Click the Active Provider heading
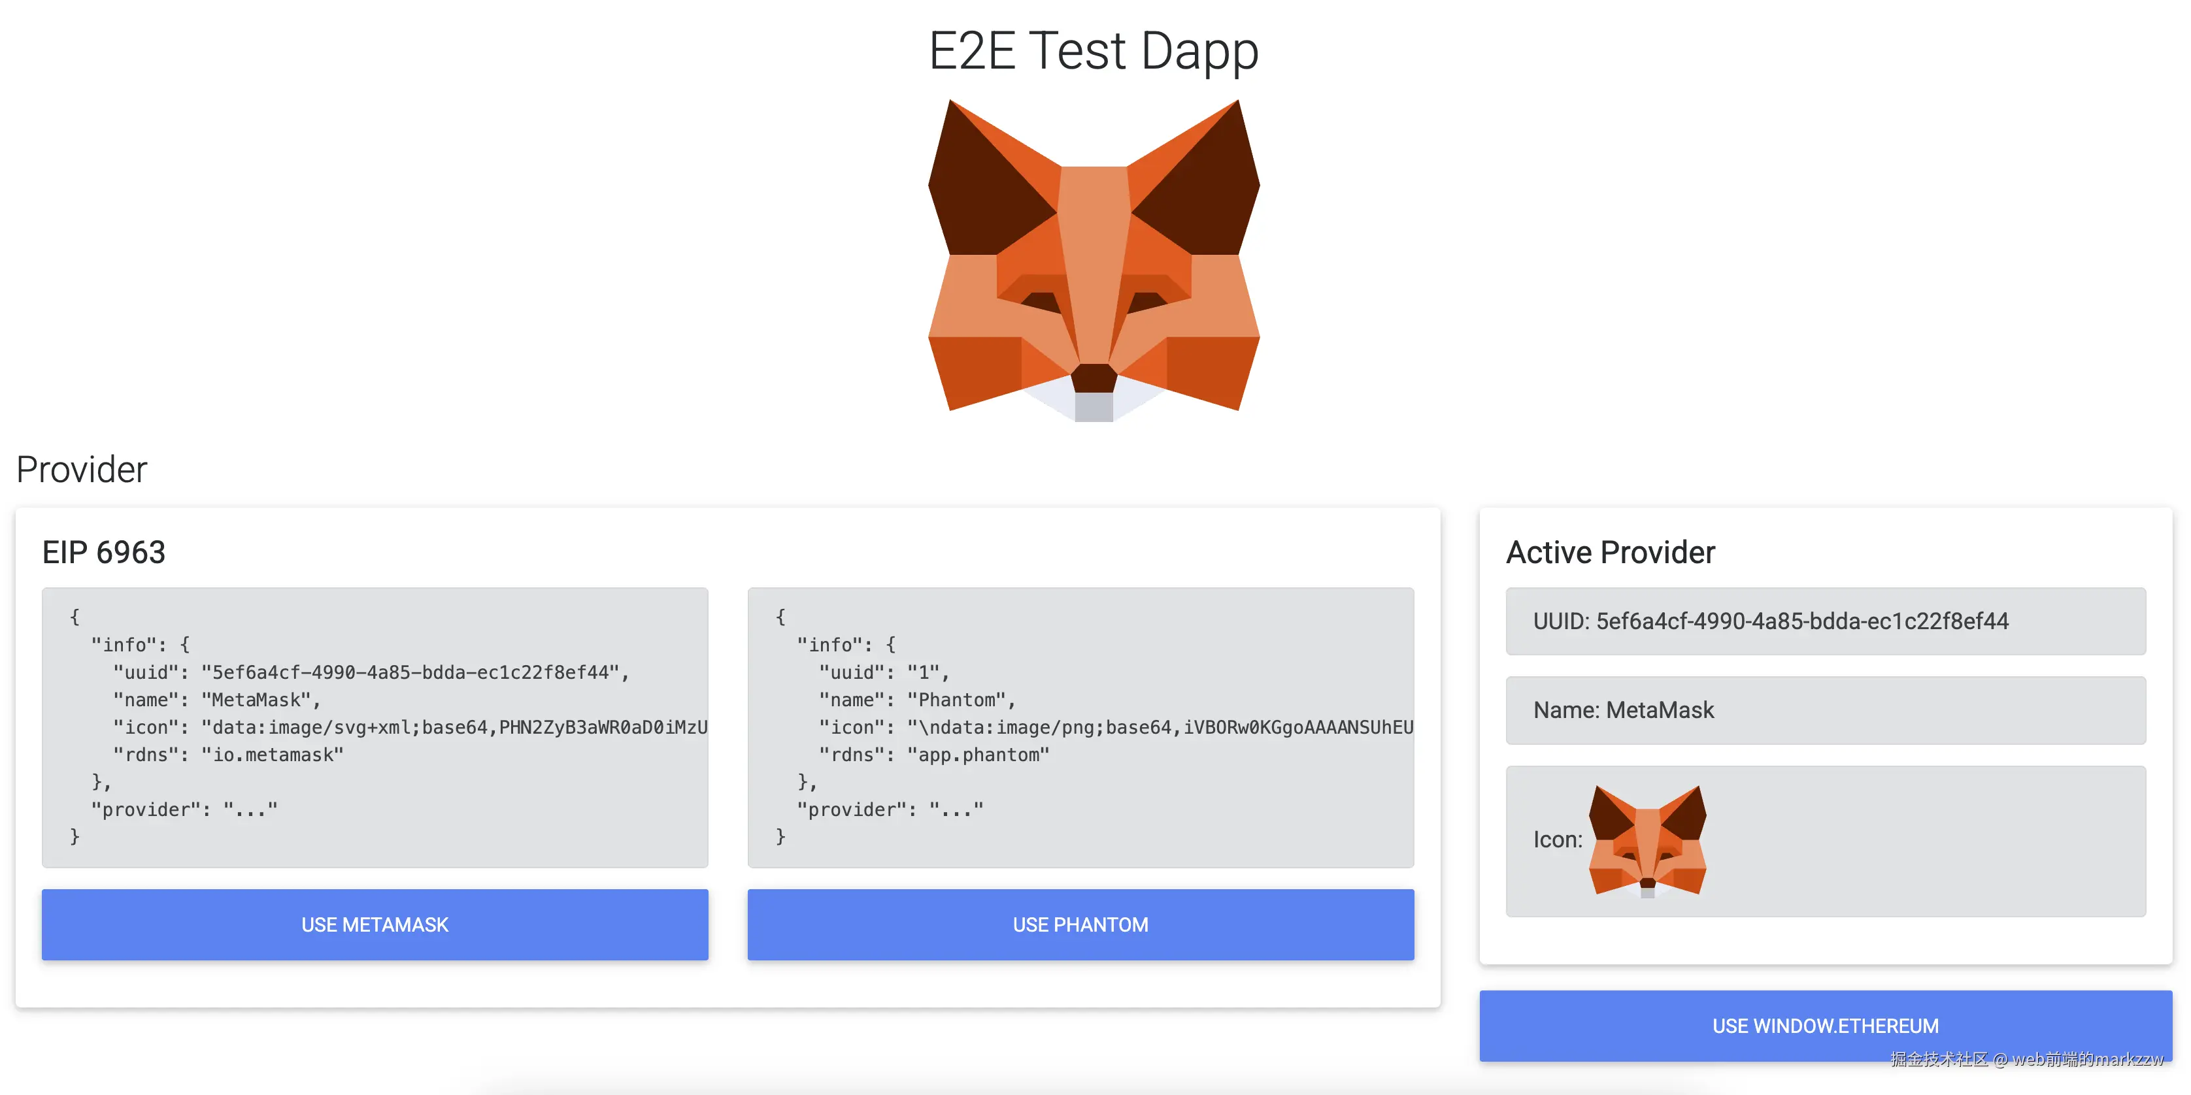 click(1610, 553)
